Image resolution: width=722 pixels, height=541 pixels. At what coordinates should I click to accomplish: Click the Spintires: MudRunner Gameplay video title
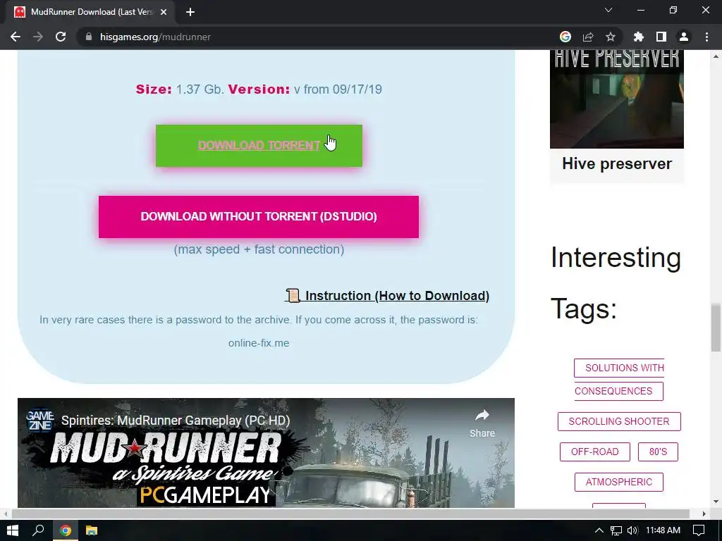(x=176, y=421)
